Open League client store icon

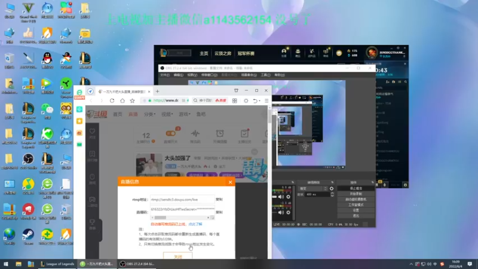click(x=326, y=53)
